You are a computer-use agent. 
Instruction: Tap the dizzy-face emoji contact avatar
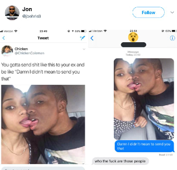click(x=133, y=37)
